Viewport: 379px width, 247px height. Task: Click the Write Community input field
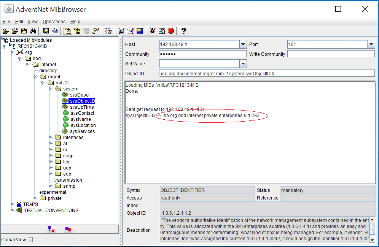(331, 54)
